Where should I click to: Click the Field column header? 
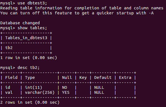point(11,77)
